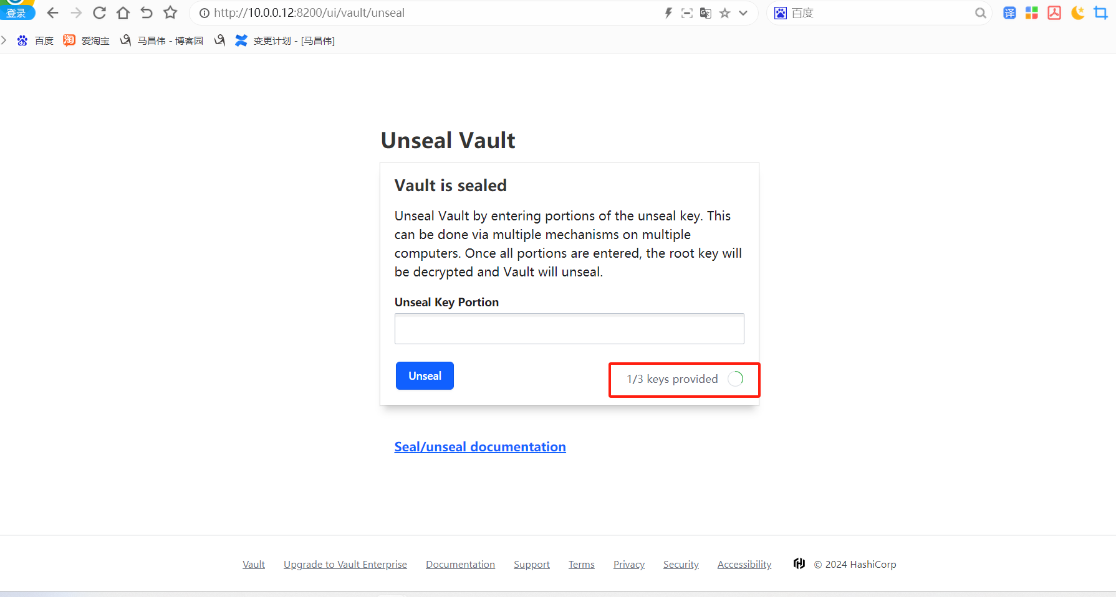This screenshot has height=597, width=1116.
Task: Open the 爱淘宝 bookmark
Action: (x=87, y=40)
